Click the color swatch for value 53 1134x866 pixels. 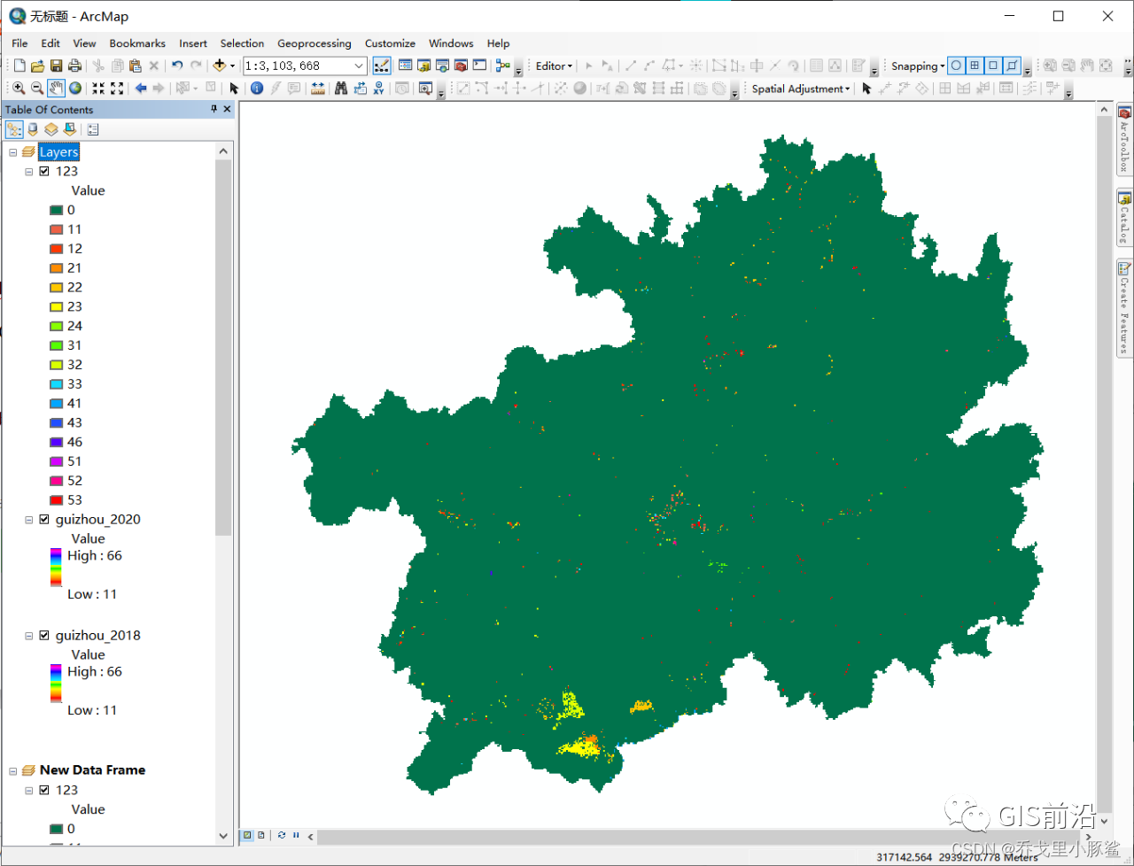56,500
